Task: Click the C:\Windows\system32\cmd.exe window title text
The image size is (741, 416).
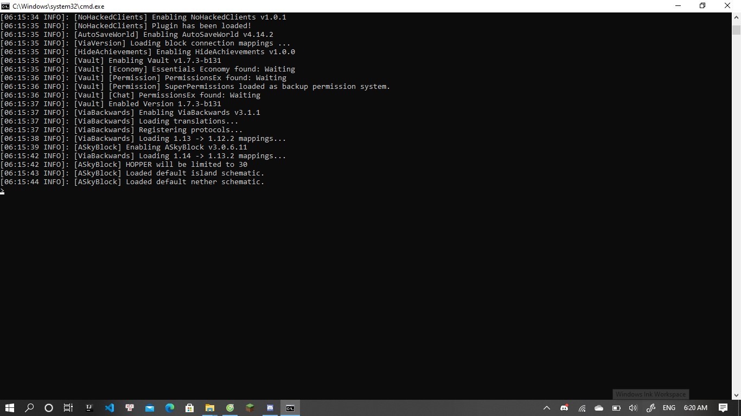Action: tap(59, 6)
